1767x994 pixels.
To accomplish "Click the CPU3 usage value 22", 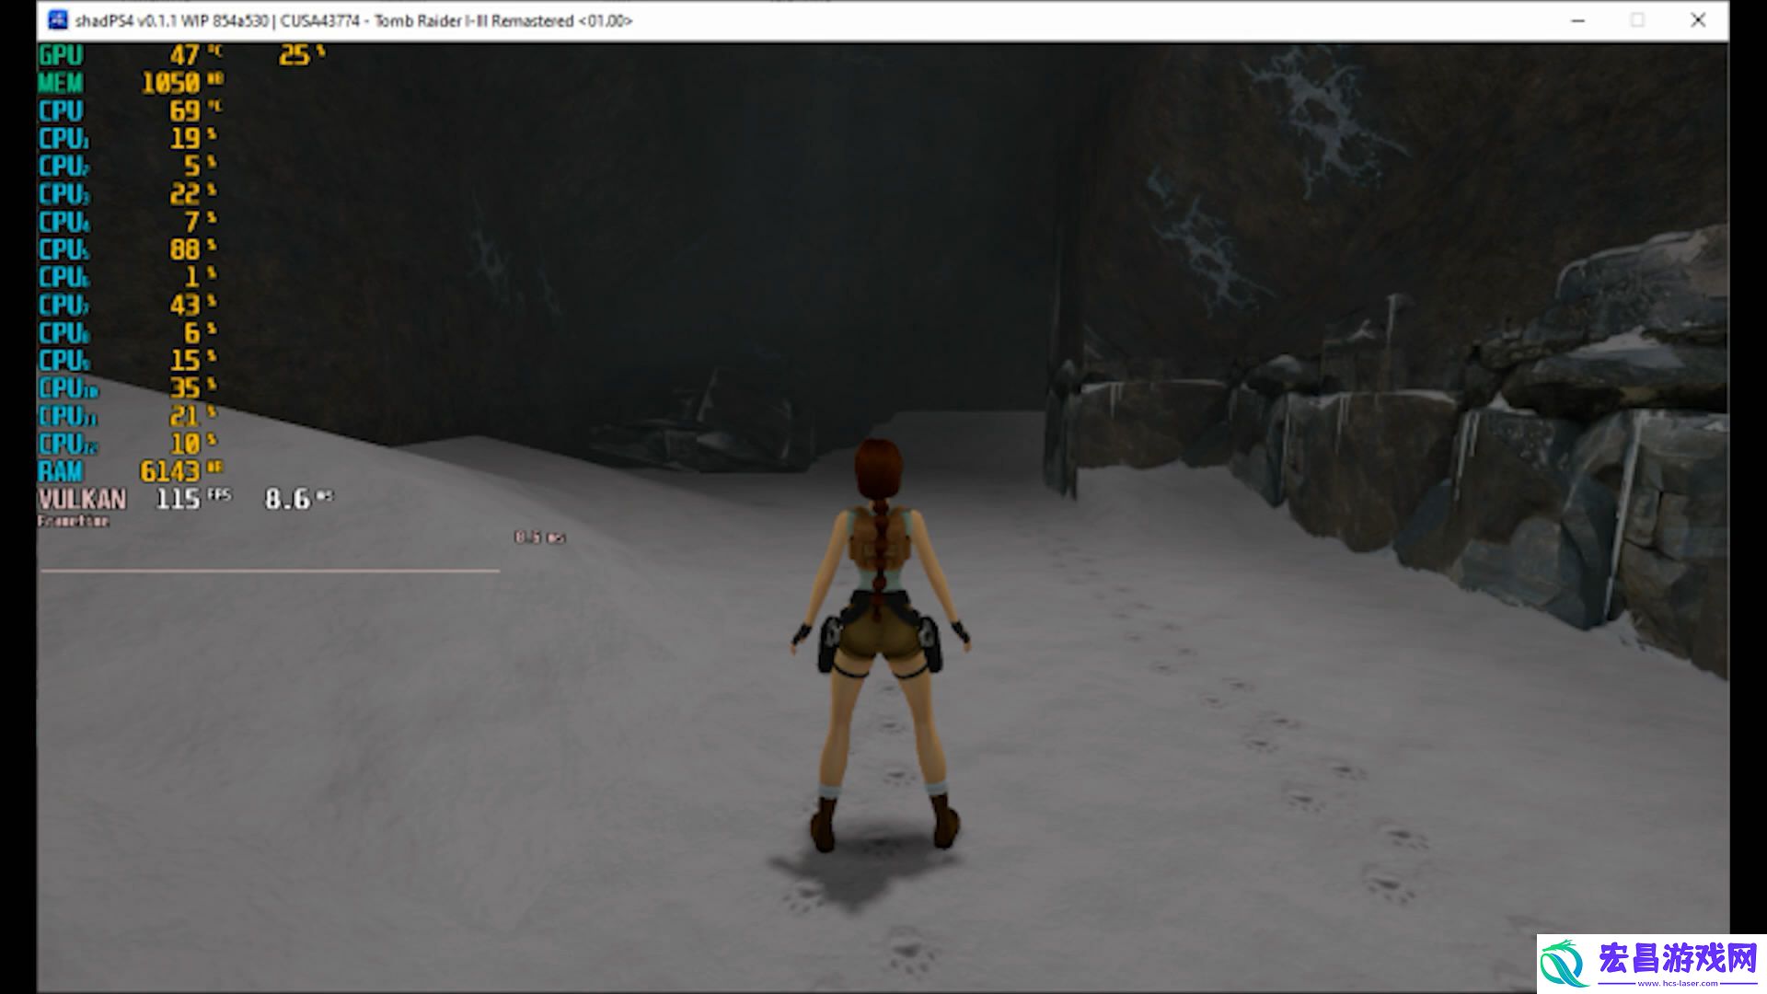I will [184, 194].
